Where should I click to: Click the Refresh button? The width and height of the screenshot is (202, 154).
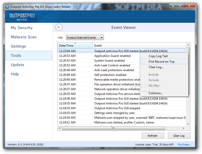pyautogui.click(x=153, y=136)
